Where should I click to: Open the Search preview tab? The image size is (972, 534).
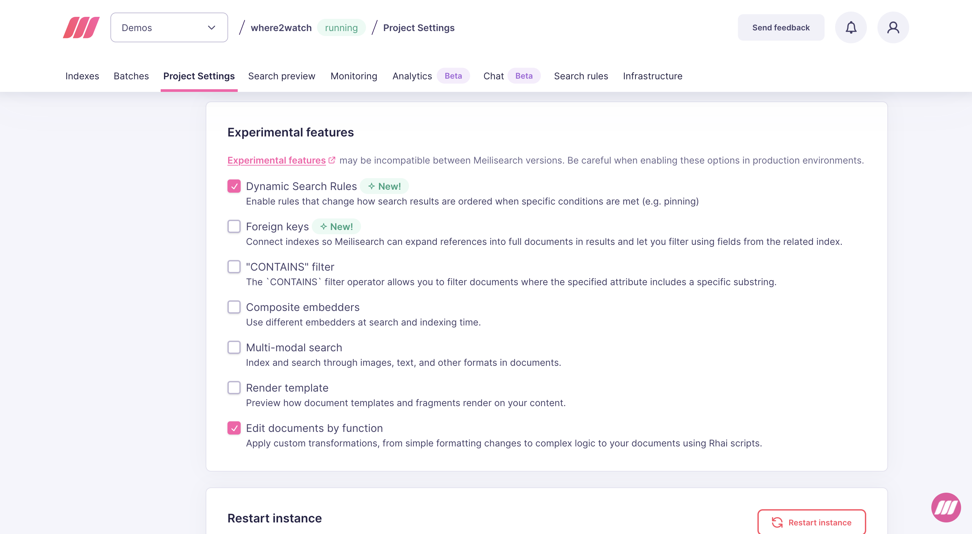tap(281, 76)
